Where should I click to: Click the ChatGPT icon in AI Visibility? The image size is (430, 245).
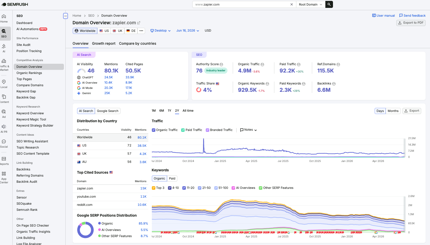[79, 77]
